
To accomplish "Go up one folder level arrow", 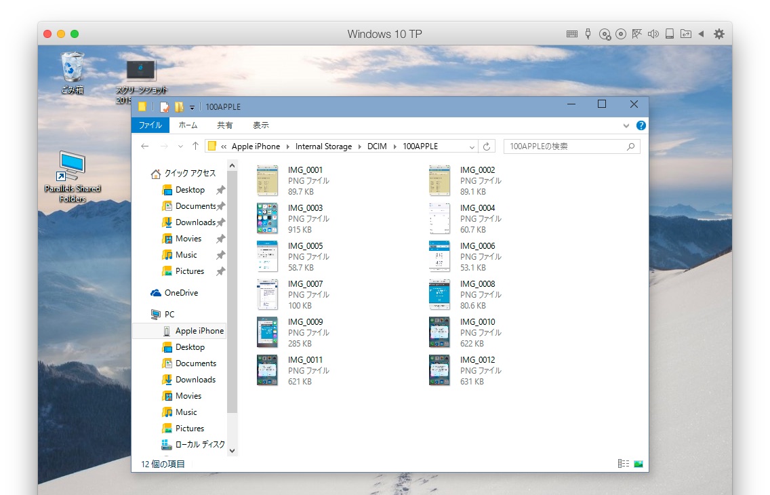I will click(195, 146).
